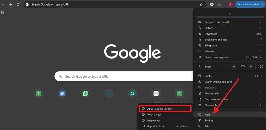266x130 pixels.
Task: Select What's New in Help submenu
Action: 165,115
